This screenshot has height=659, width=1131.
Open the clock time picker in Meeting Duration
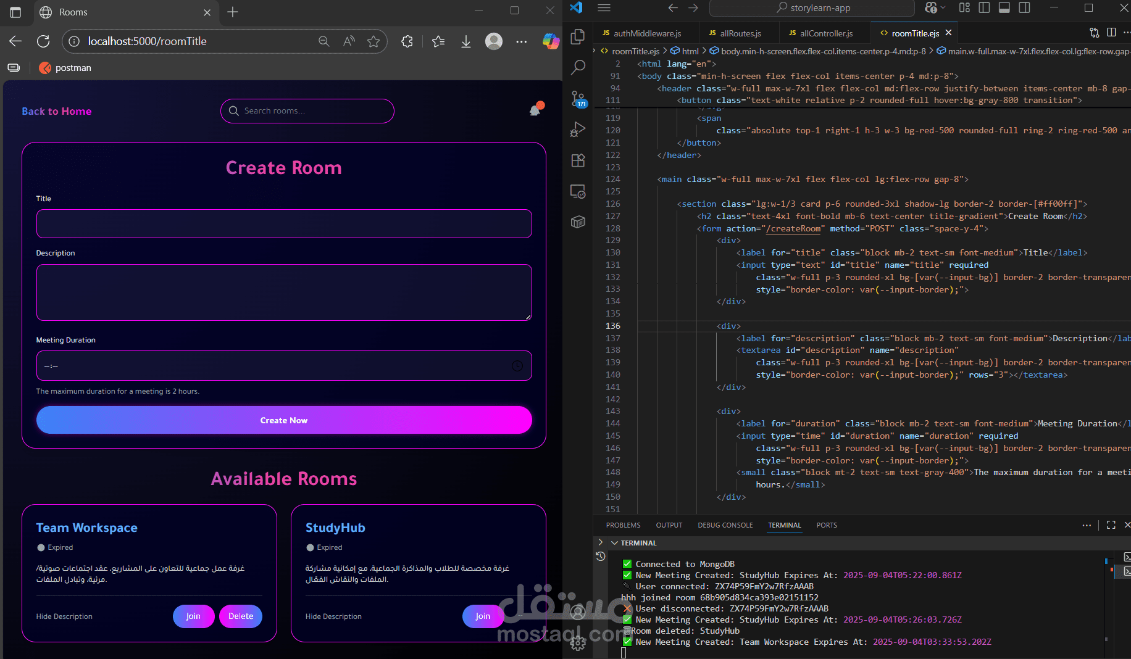(517, 366)
